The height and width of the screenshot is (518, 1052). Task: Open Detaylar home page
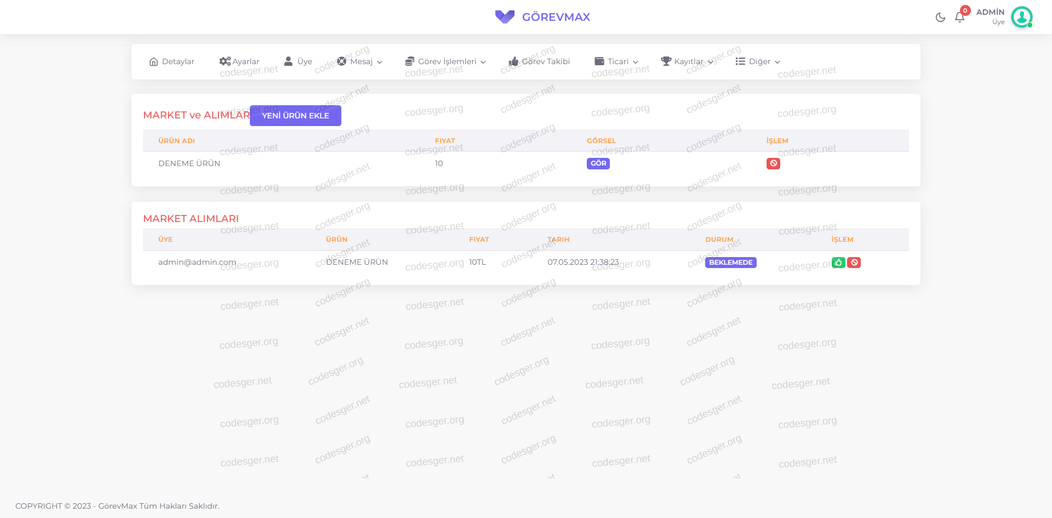(171, 61)
